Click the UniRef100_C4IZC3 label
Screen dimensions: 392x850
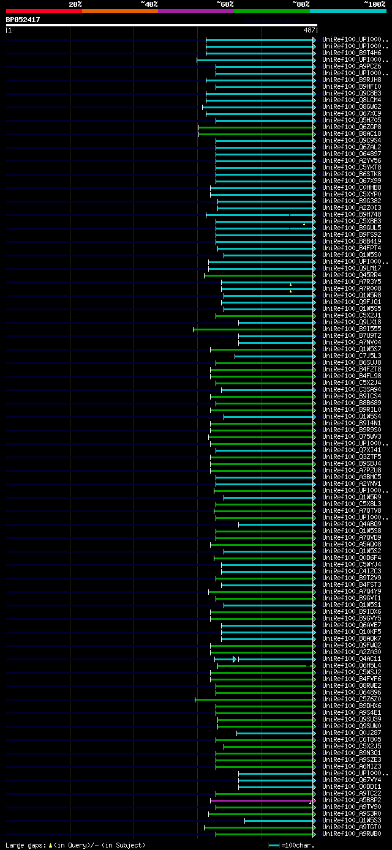352,572
